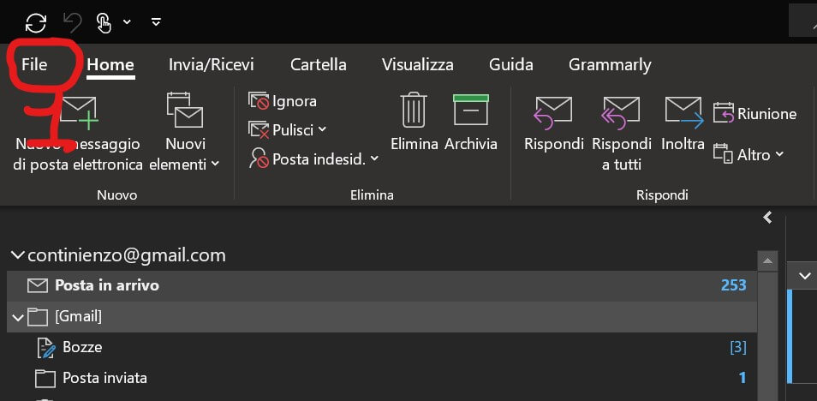Collapse the folder pane with arrow
Viewport: 817px width, 401px height.
pos(768,218)
